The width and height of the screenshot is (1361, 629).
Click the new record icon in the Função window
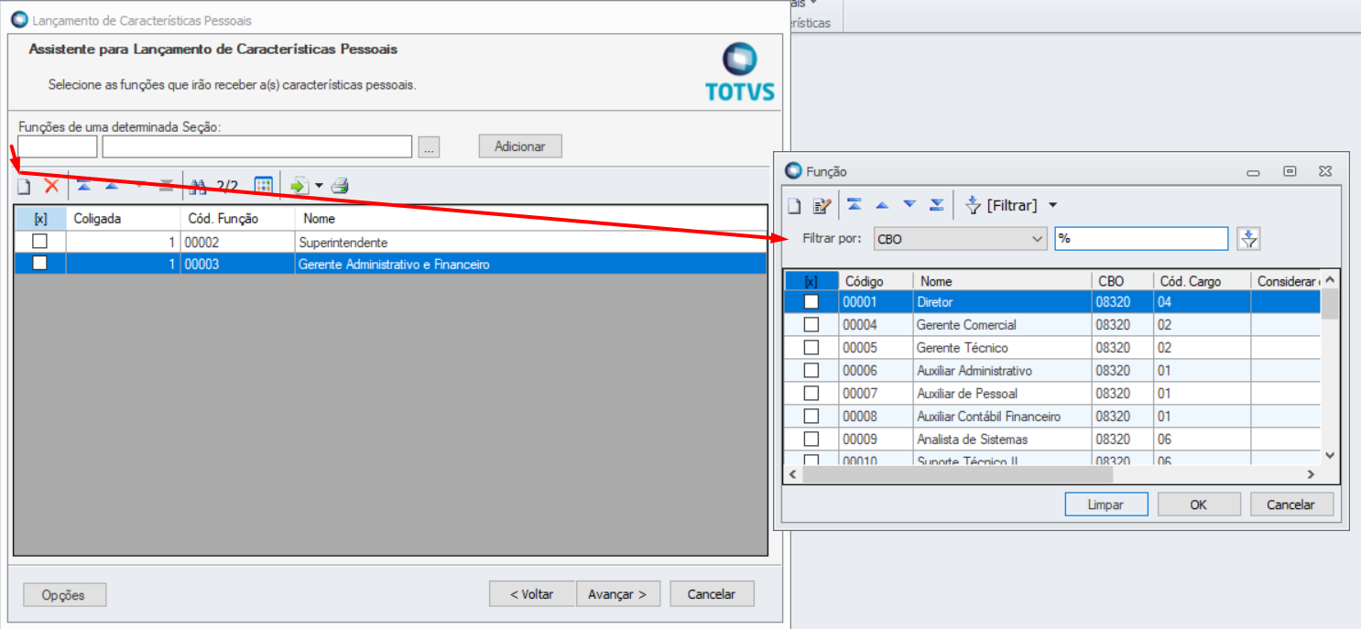795,205
